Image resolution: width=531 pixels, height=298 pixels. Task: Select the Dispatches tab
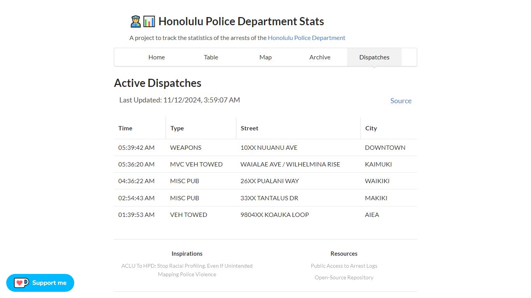(374, 57)
